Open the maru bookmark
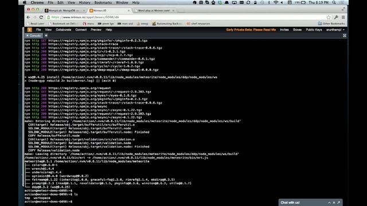The width and height of the screenshot is (367, 206). click(88, 23)
